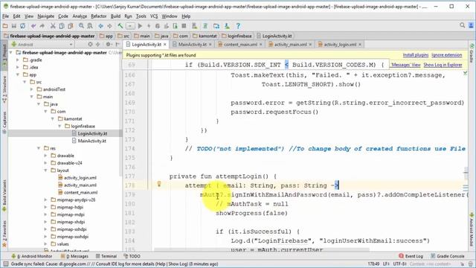Click the Search Everywhere magnifier icon
Image resolution: width=476 pixels, height=268 pixels.
click(462, 26)
